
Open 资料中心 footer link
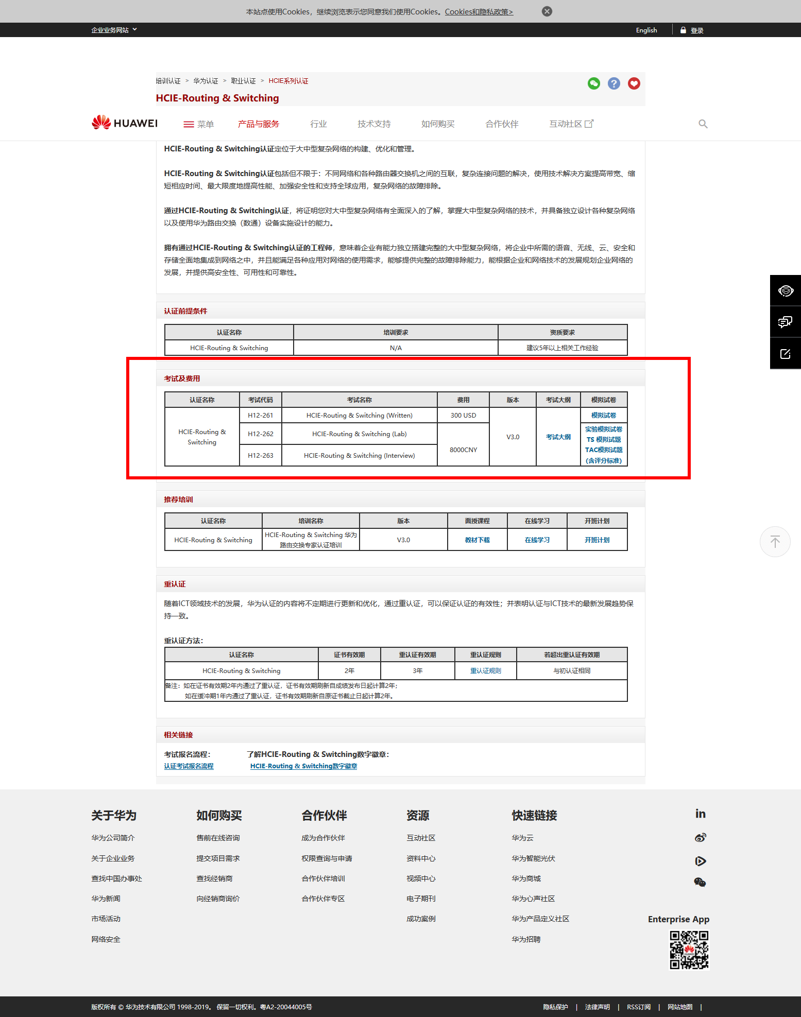pos(421,859)
